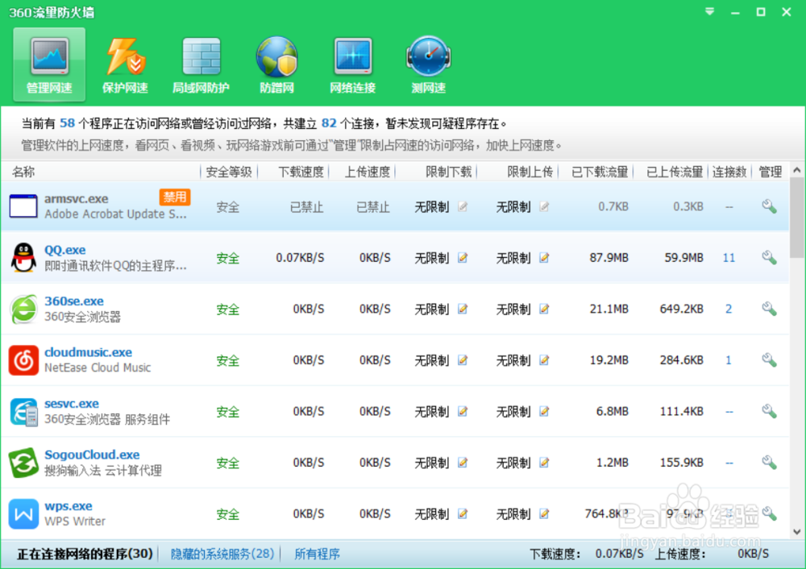This screenshot has width=806, height=569.
Task: Sort by 安全等级 column header
Action: pyautogui.click(x=229, y=172)
